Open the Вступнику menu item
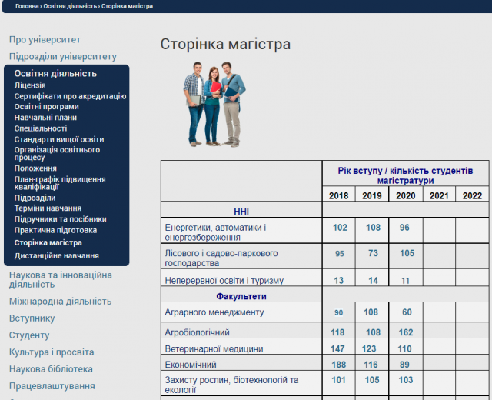492x400 pixels. (x=32, y=318)
